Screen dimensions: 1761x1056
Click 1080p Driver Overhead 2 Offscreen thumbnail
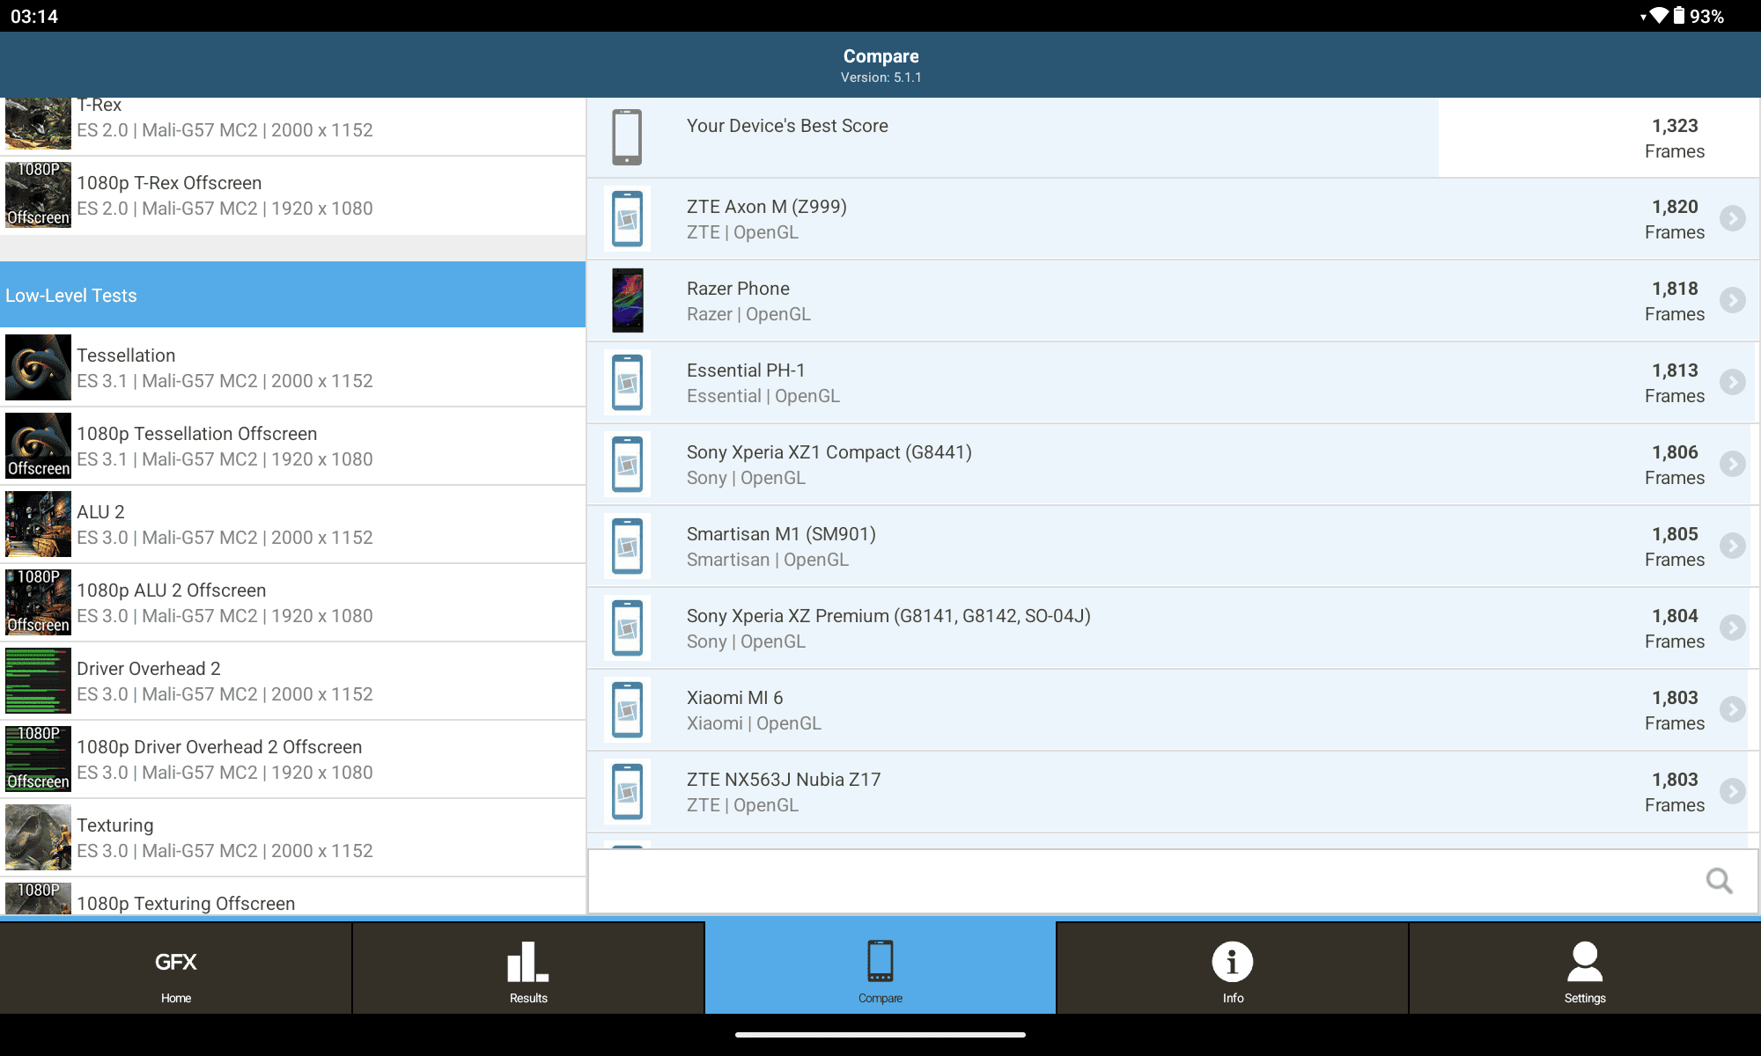pyautogui.click(x=38, y=759)
